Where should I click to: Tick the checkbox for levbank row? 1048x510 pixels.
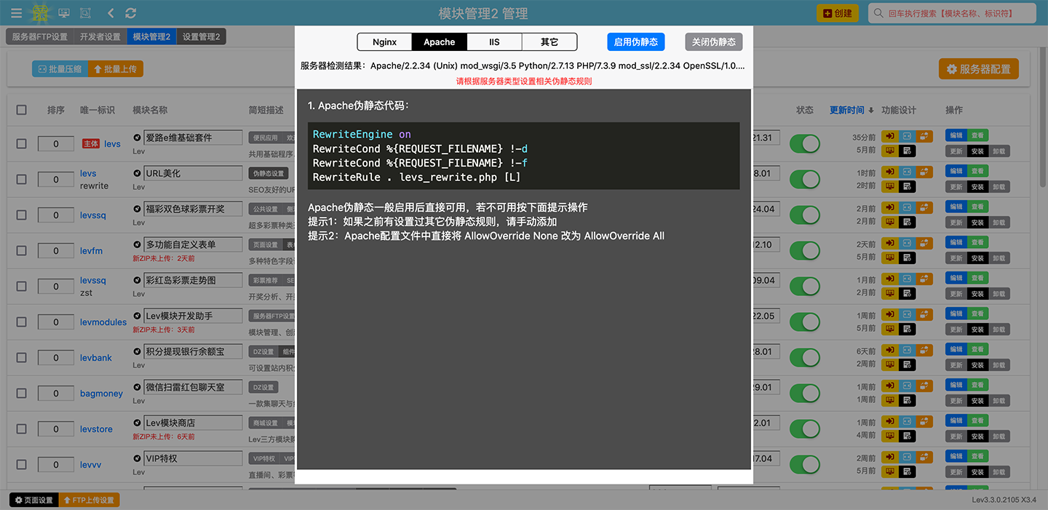coord(21,357)
